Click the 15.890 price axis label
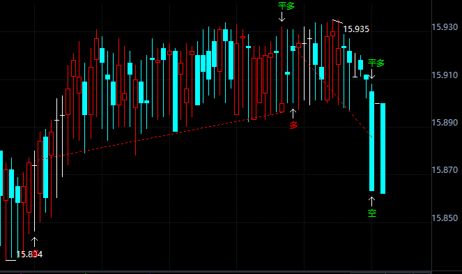This screenshot has height=274, width=462. click(445, 123)
